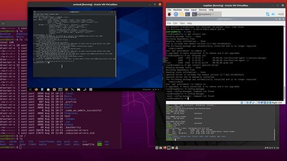Click the rightmost launcher icon in Mint panel
The image size is (287, 161).
pyautogui.click(x=177, y=148)
